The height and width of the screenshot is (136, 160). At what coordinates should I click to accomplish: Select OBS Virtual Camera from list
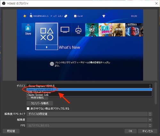point(89,92)
